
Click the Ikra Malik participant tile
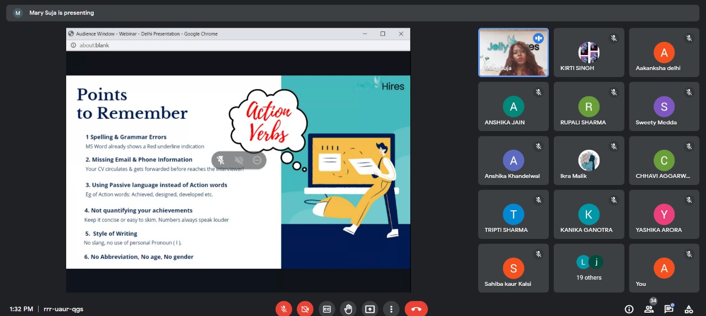click(x=589, y=160)
